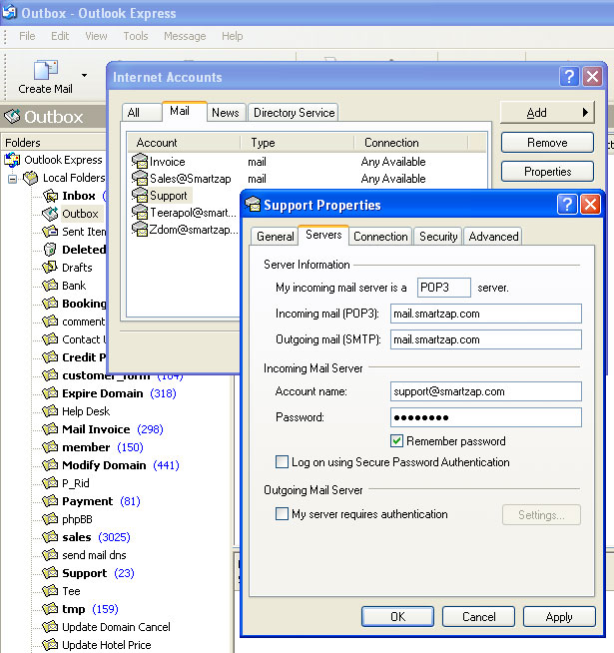614x653 pixels.
Task: Click the Teerapol@smart account icon
Action: (140, 213)
